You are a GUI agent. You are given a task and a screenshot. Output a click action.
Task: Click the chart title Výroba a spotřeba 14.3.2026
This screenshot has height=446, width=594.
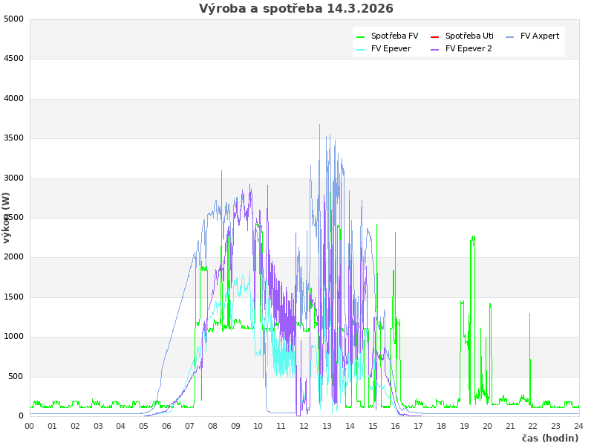tap(296, 9)
